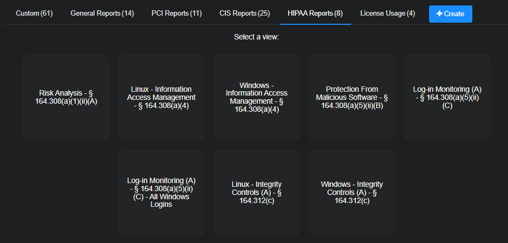Open the Risk Analysis report view
The width and height of the screenshot is (508, 243).
point(66,97)
